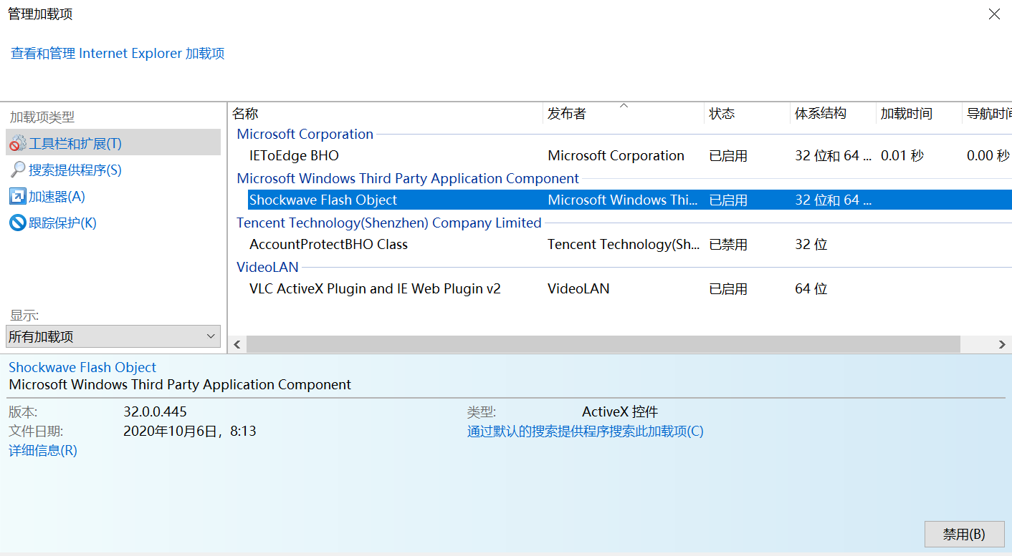The image size is (1012, 556).
Task: Click the 禁用(B) button
Action: pos(964,534)
